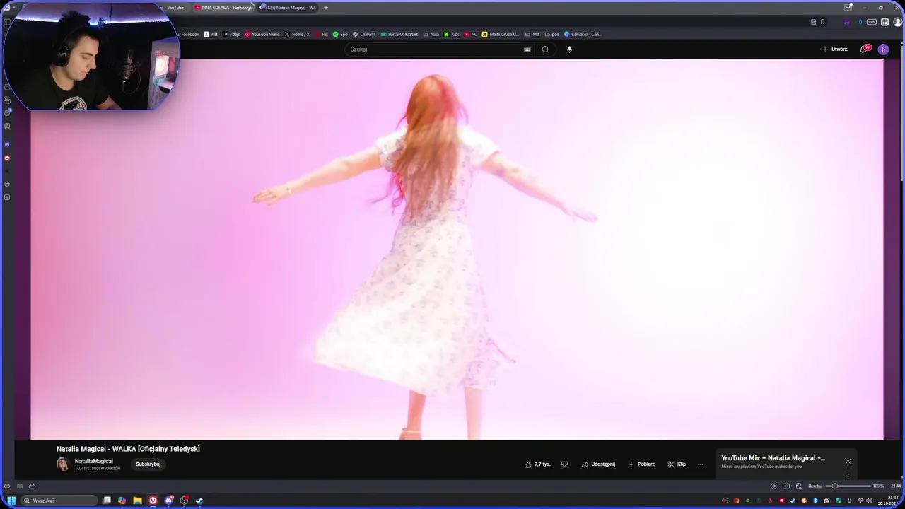
Task: Click the capture page icon in status bar
Action: pyautogui.click(x=773, y=486)
